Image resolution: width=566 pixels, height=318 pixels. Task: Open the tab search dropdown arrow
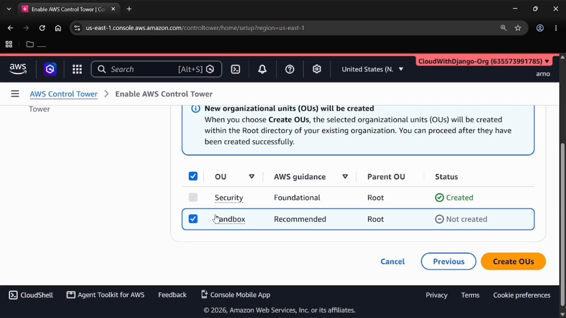point(9,9)
